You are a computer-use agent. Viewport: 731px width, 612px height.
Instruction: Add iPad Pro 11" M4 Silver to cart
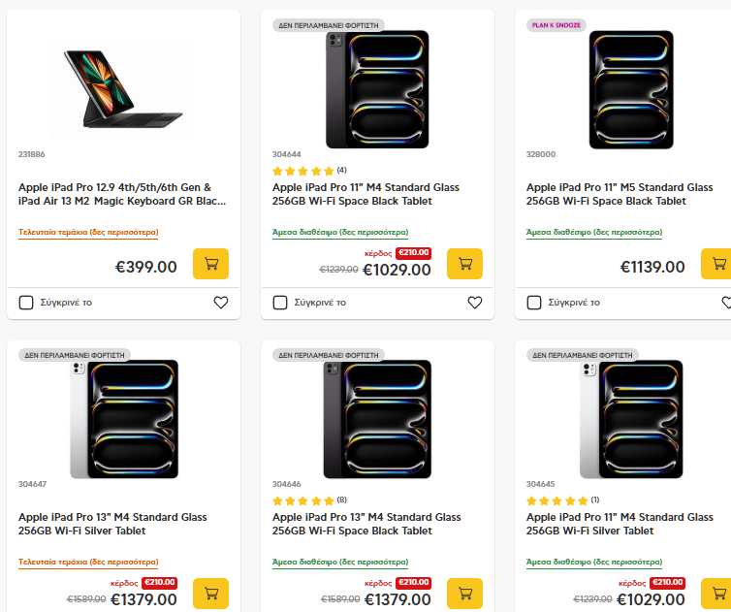click(718, 594)
